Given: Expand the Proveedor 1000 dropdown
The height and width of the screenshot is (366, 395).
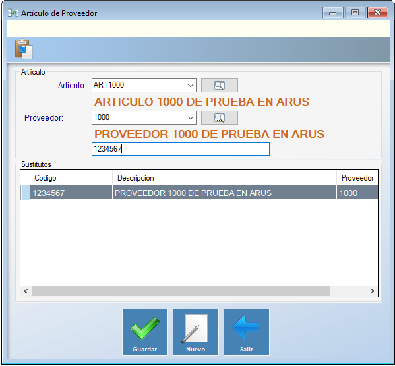Looking at the screenshot, I should click(x=191, y=117).
